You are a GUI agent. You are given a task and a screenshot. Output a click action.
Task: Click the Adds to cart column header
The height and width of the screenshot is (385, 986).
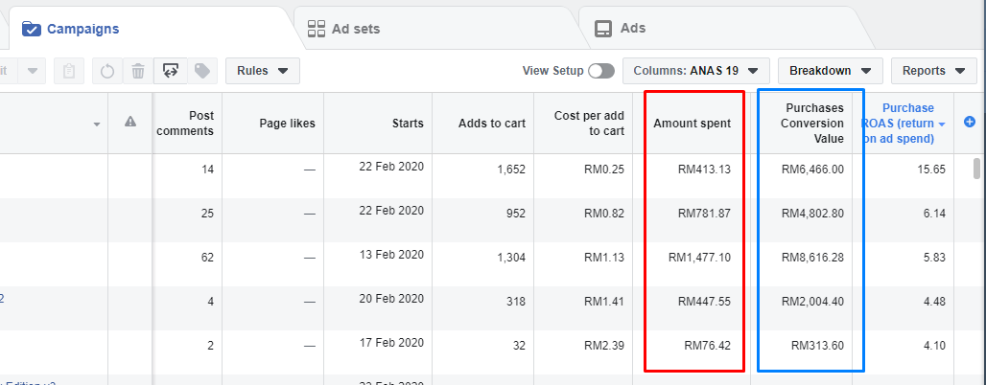click(485, 123)
